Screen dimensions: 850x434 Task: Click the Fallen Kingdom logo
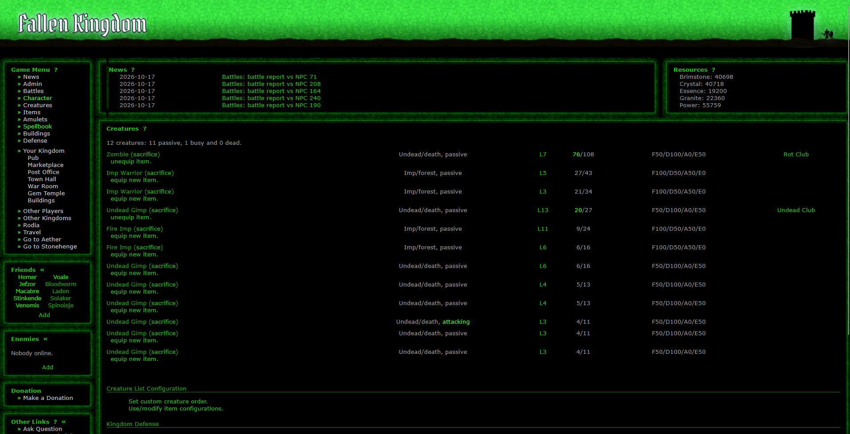[82, 24]
